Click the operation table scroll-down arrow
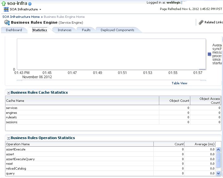 [218, 173]
